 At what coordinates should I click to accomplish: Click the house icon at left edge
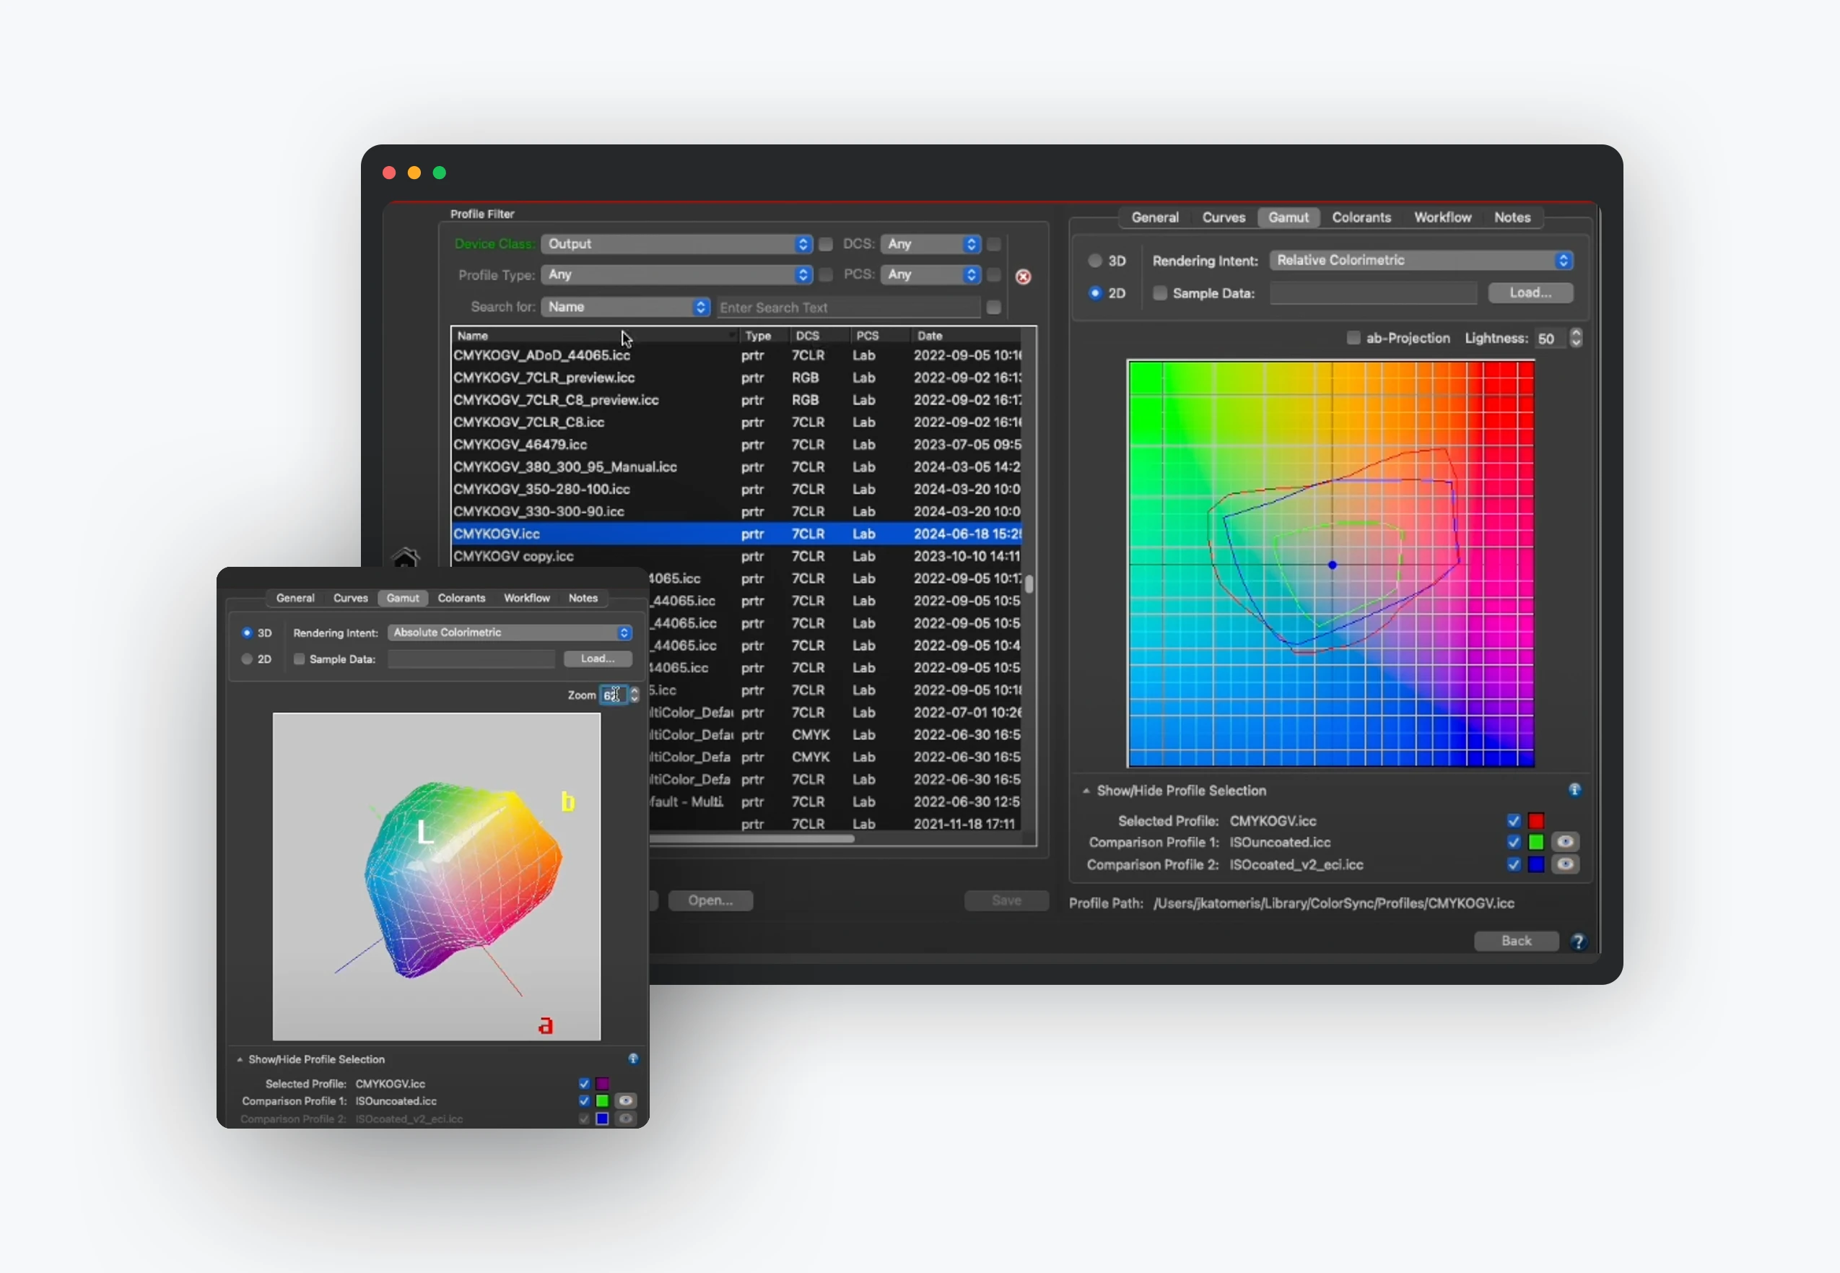405,558
